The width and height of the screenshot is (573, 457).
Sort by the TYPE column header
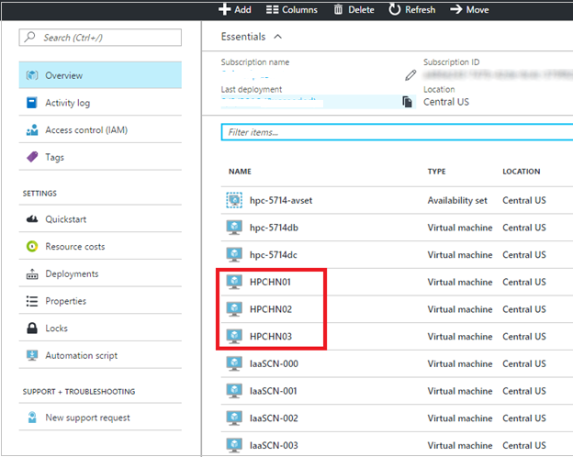click(437, 172)
